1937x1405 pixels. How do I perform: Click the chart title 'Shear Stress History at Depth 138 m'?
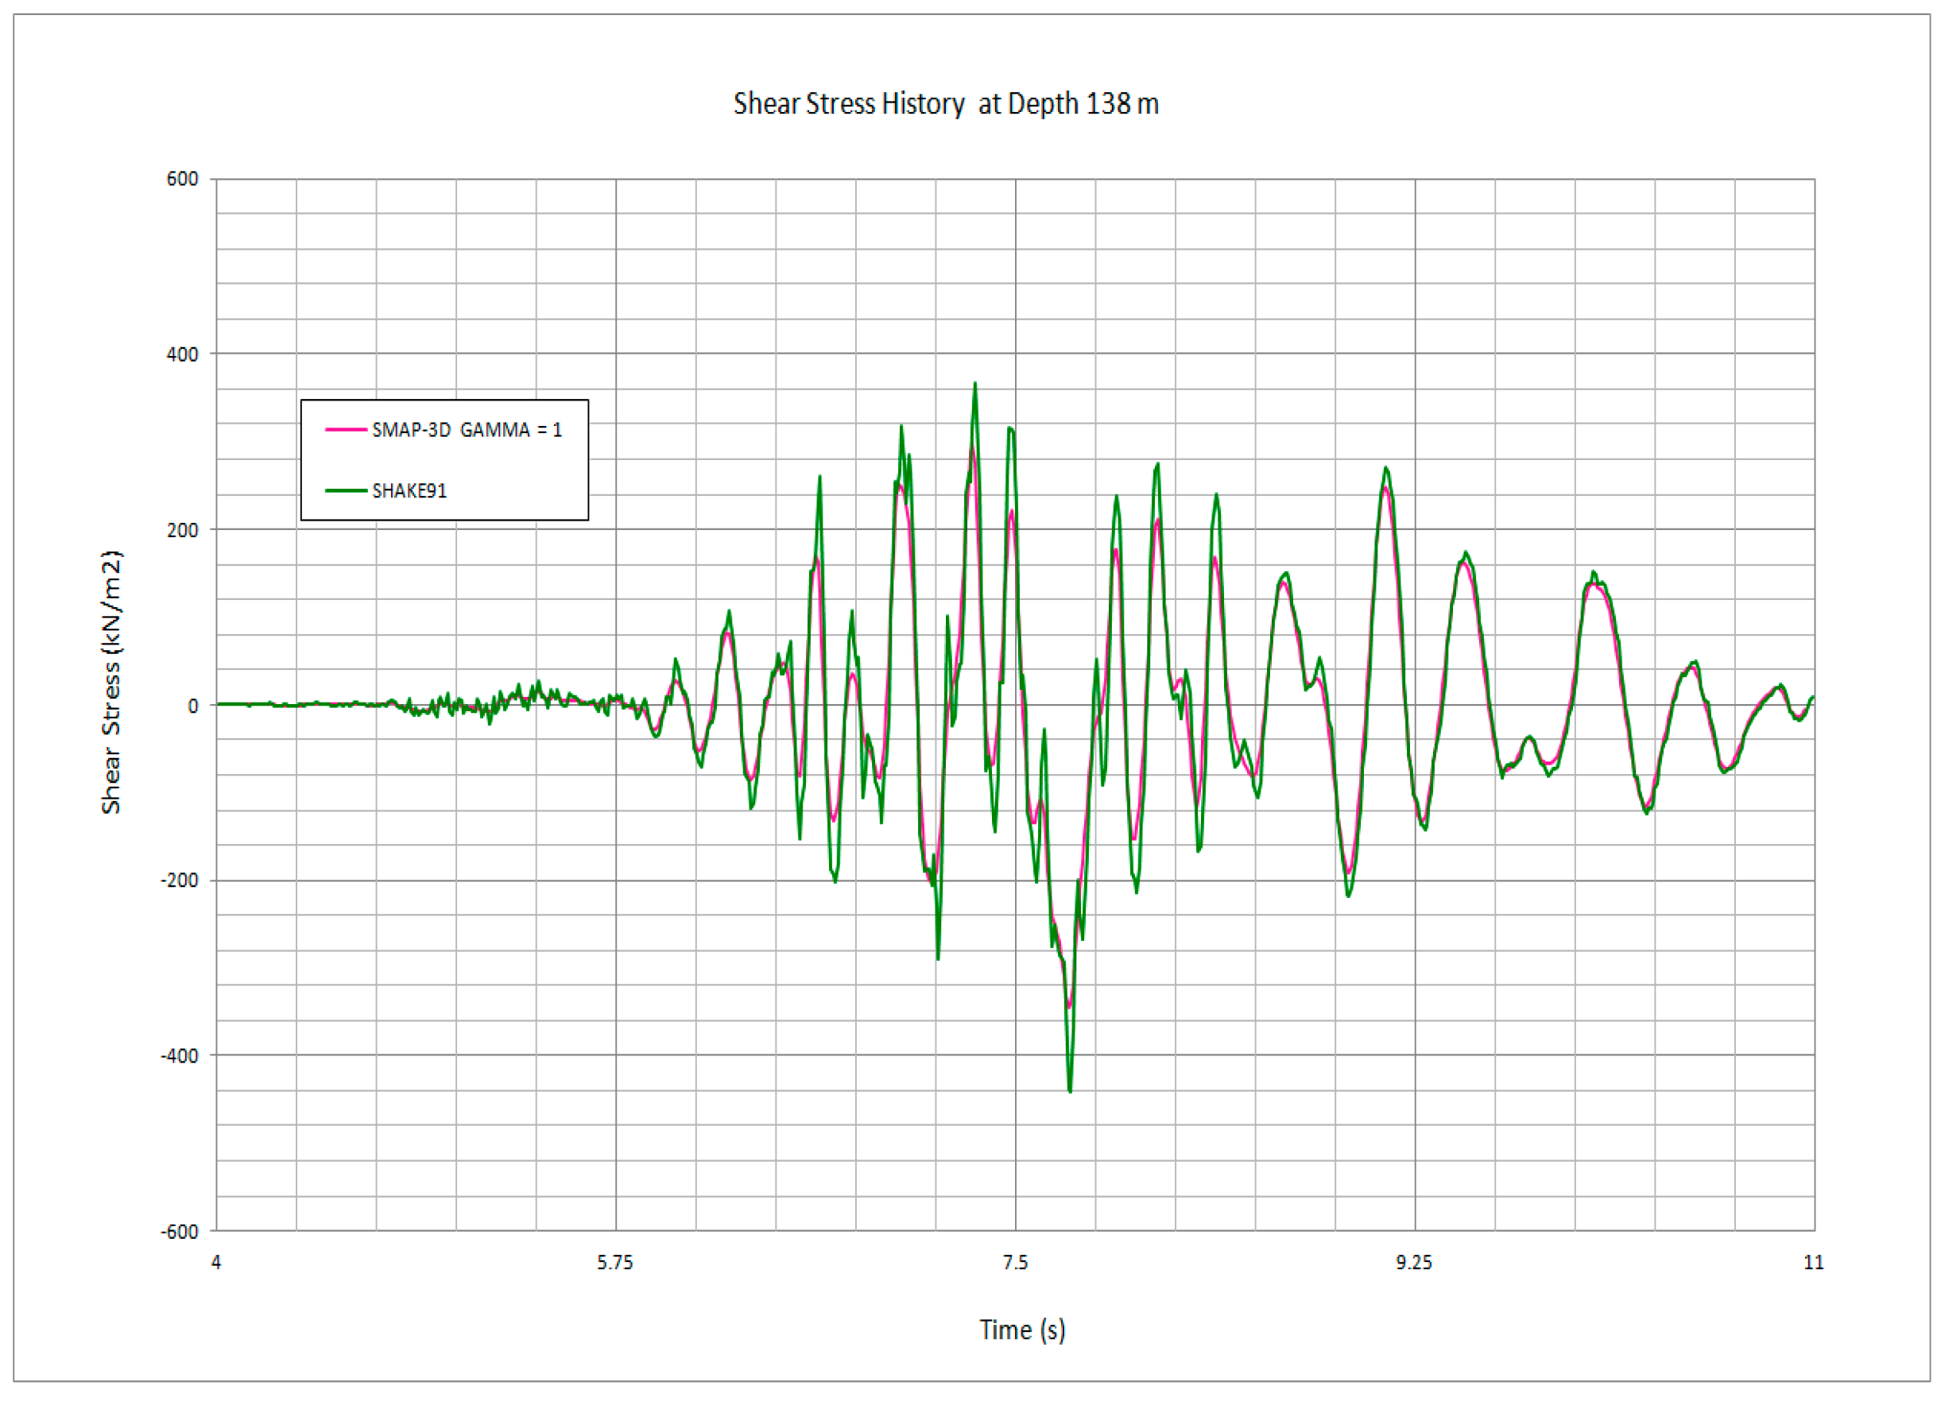click(945, 104)
